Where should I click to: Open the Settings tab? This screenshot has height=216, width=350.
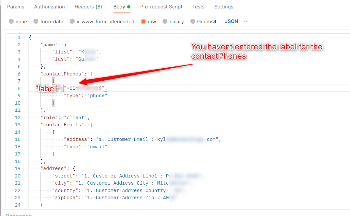224,7
